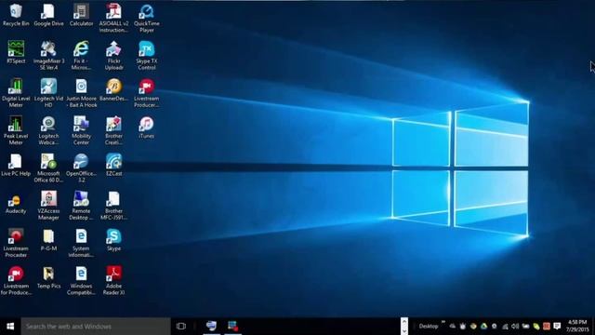
Task: Select the VZAccess Manager icon
Action: (48, 206)
